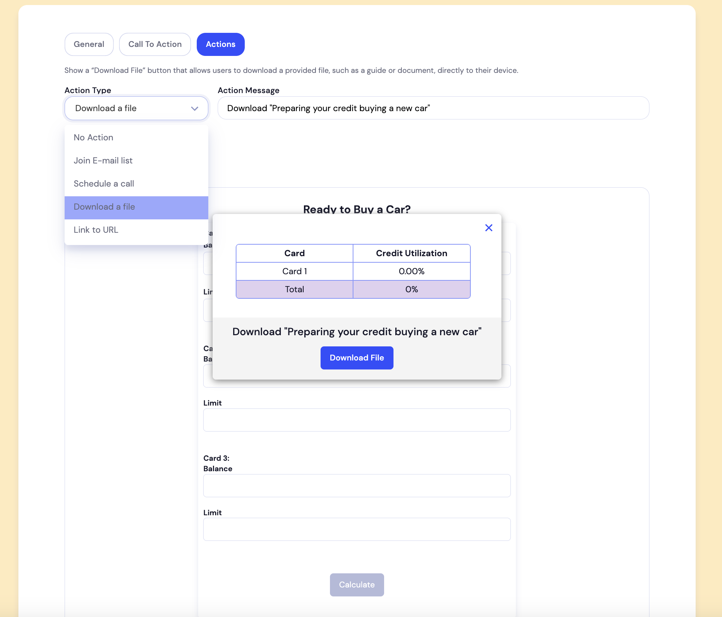
Task: Select the Card 1 row in the table
Action: coord(294,271)
